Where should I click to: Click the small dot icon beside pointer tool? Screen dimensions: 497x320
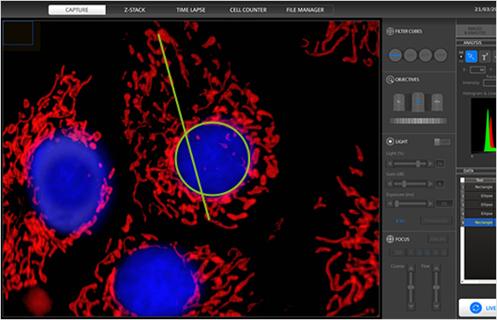(461, 56)
